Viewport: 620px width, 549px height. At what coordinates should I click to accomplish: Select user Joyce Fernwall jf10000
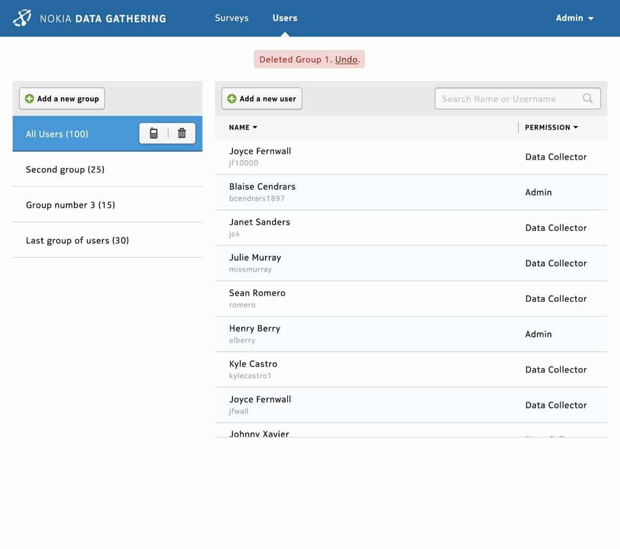point(411,157)
